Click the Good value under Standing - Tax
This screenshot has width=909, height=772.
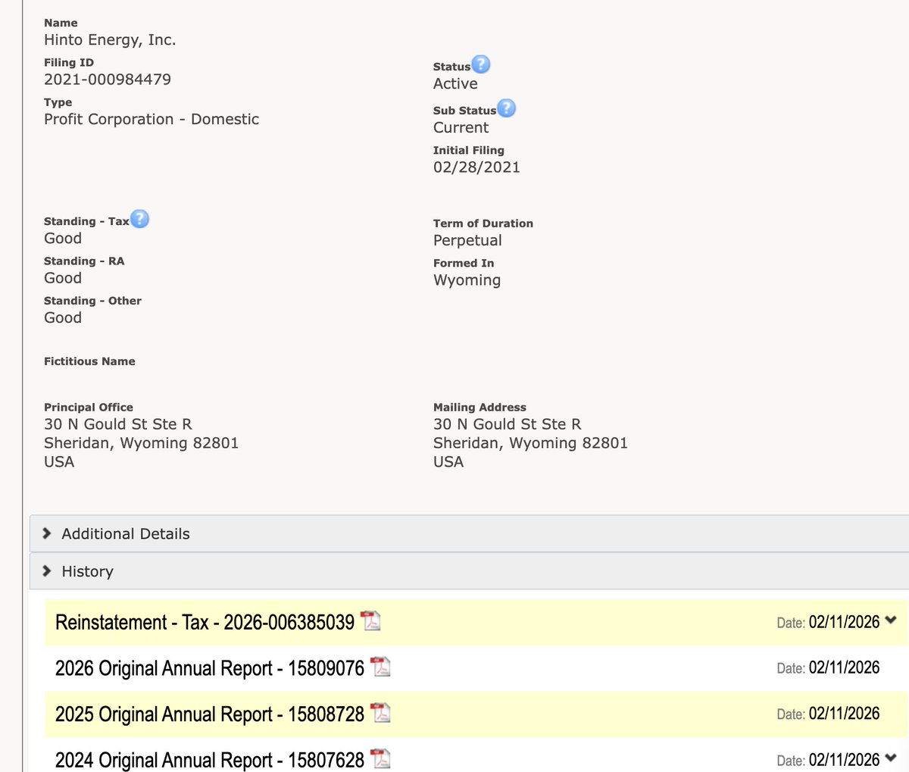[x=63, y=238]
